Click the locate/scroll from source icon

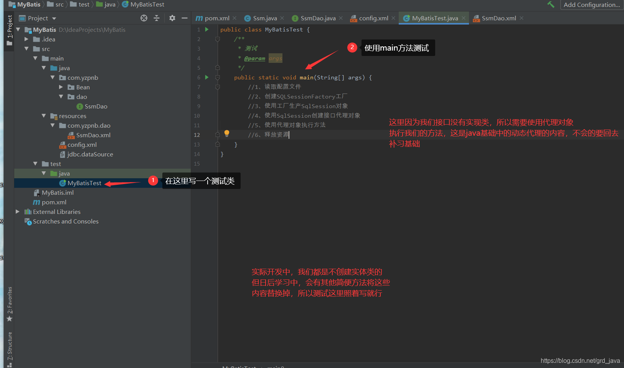[144, 18]
